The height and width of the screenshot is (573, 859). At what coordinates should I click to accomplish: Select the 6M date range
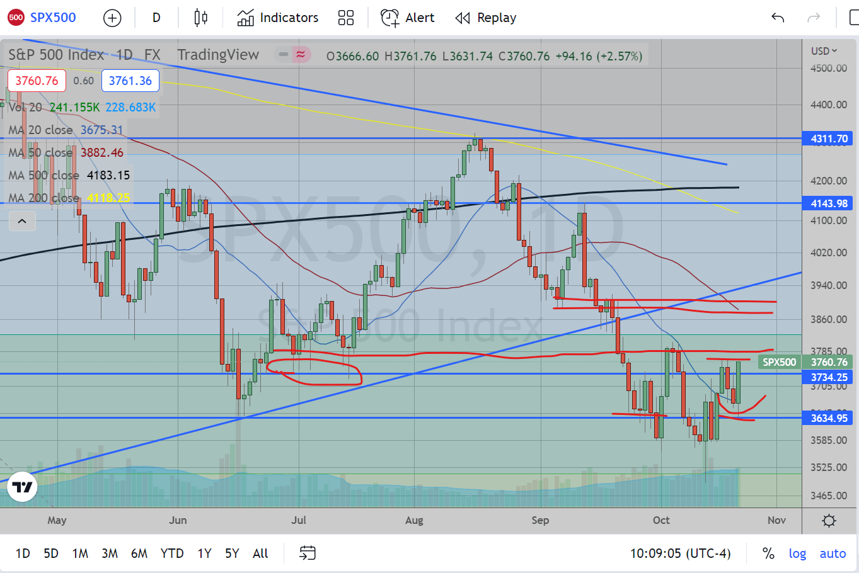[139, 553]
